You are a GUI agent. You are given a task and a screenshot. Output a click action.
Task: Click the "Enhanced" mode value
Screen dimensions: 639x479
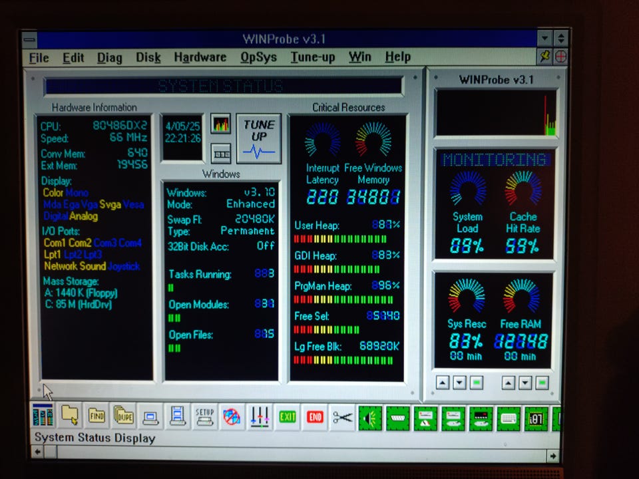[251, 204]
